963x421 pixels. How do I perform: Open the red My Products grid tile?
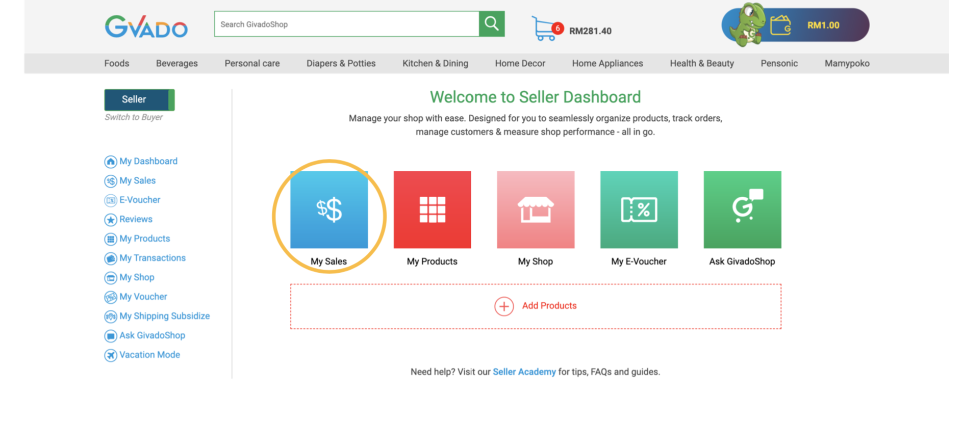432,209
